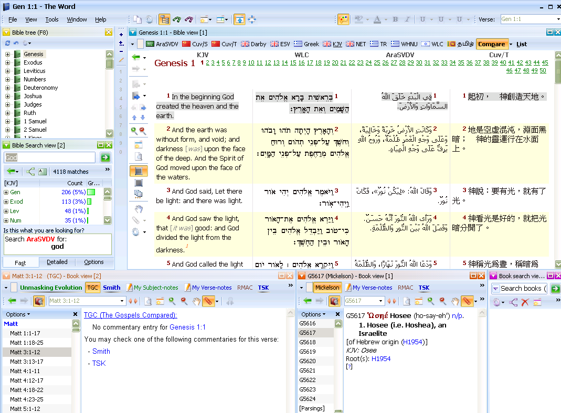The height and width of the screenshot is (413, 561).
Task: Expand the Genesis node in Bible tree
Action: click(x=7, y=54)
